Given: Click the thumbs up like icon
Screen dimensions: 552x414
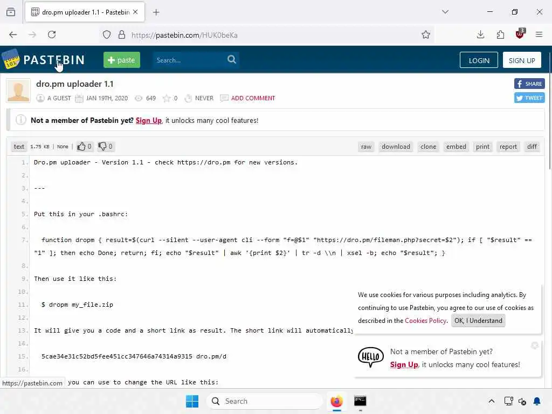Looking at the screenshot, I should tap(81, 147).
